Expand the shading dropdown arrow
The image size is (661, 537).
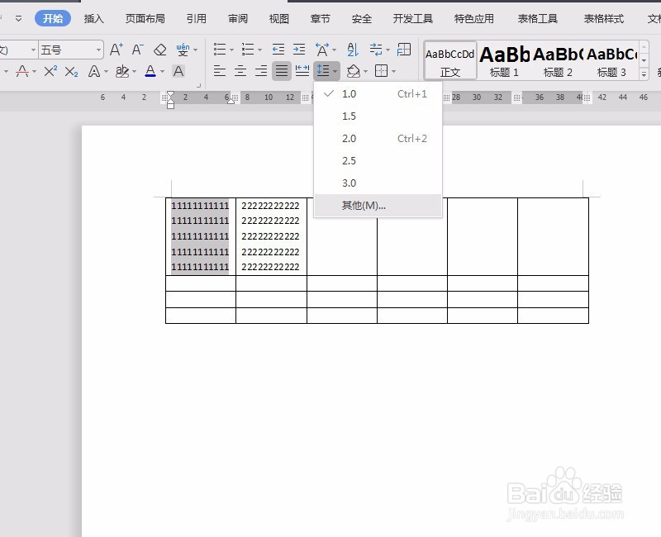point(365,71)
